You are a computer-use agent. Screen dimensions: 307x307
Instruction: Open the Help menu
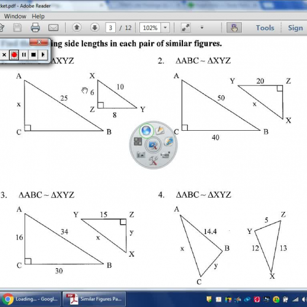(38, 16)
